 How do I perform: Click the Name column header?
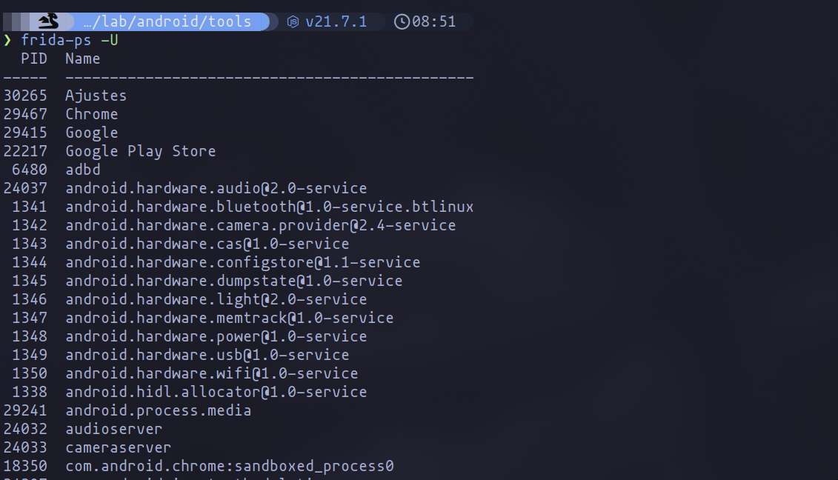[82, 59]
